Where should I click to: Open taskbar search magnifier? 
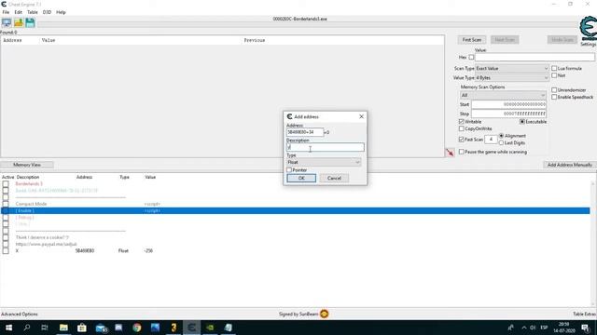[27, 328]
